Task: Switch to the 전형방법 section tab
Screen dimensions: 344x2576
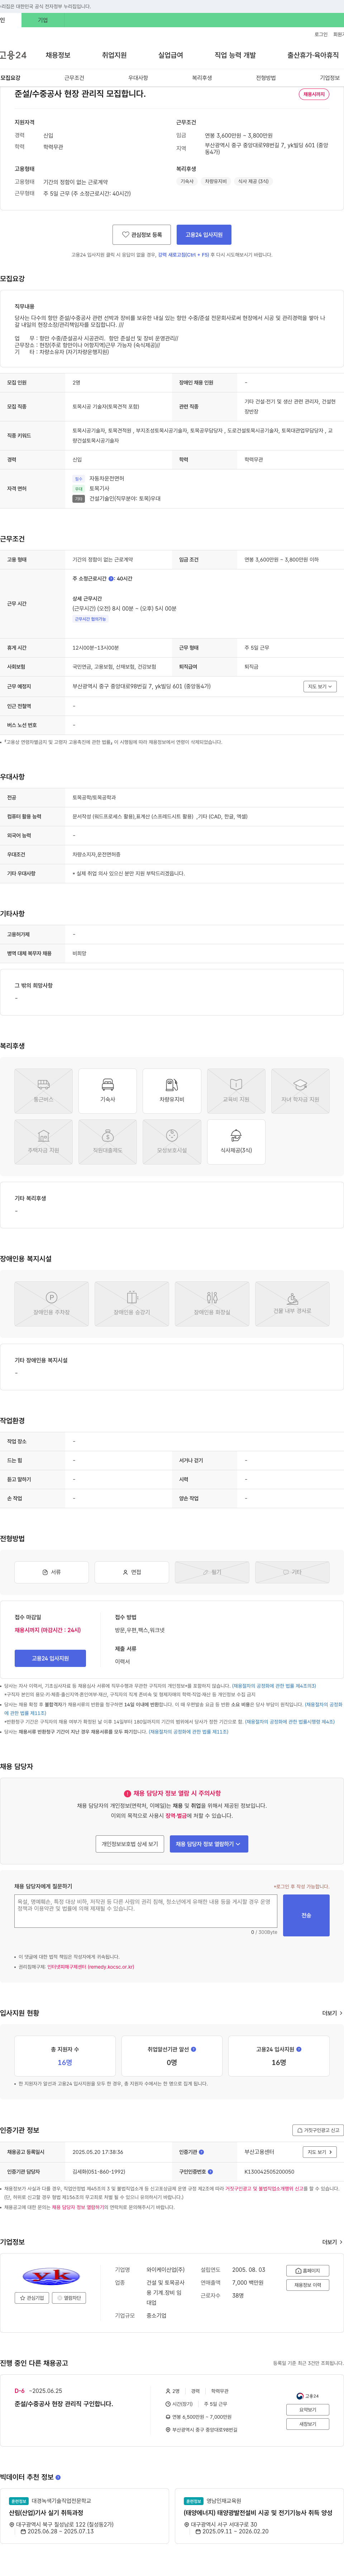Action: point(265,78)
